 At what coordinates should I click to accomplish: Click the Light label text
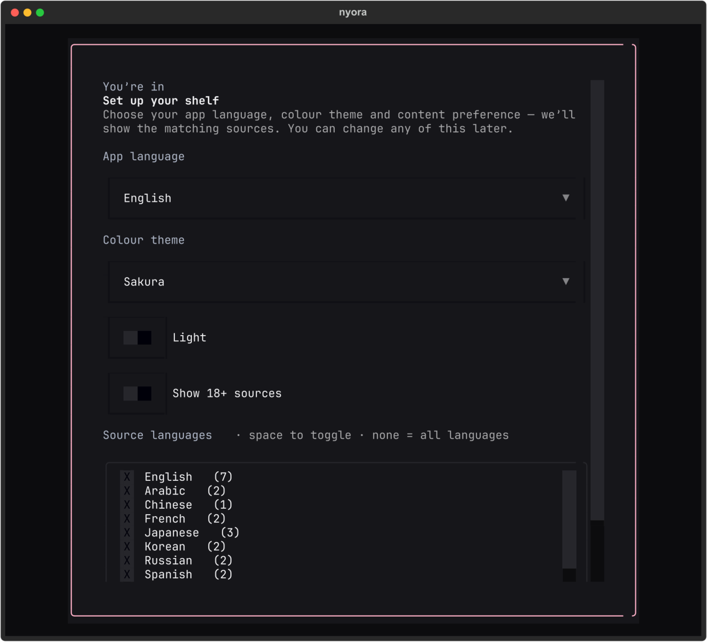coord(189,337)
